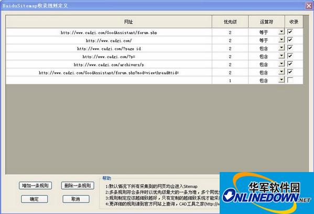Close the BaiduSitemap rule dialog
This screenshot has width=314, height=214.
(309, 6)
